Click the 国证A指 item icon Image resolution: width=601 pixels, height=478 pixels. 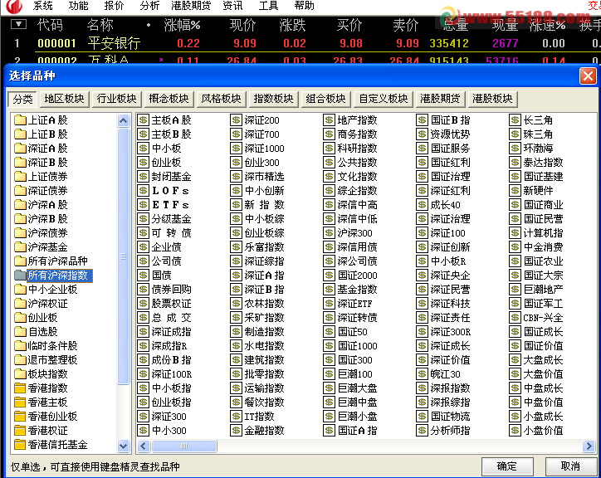pyautogui.click(x=330, y=431)
